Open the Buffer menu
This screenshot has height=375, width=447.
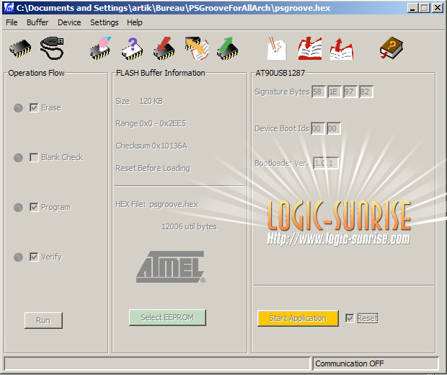37,22
